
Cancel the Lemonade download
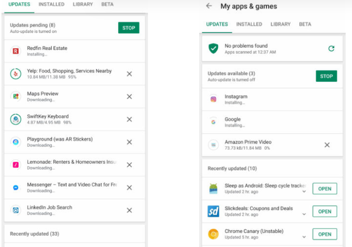129,165
